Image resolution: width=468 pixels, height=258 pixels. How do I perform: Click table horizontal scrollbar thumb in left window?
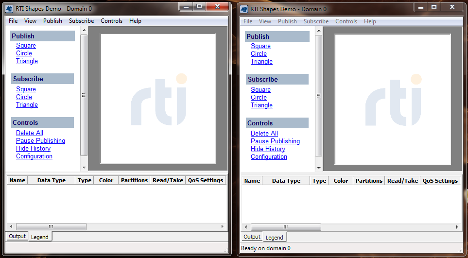click(51, 227)
